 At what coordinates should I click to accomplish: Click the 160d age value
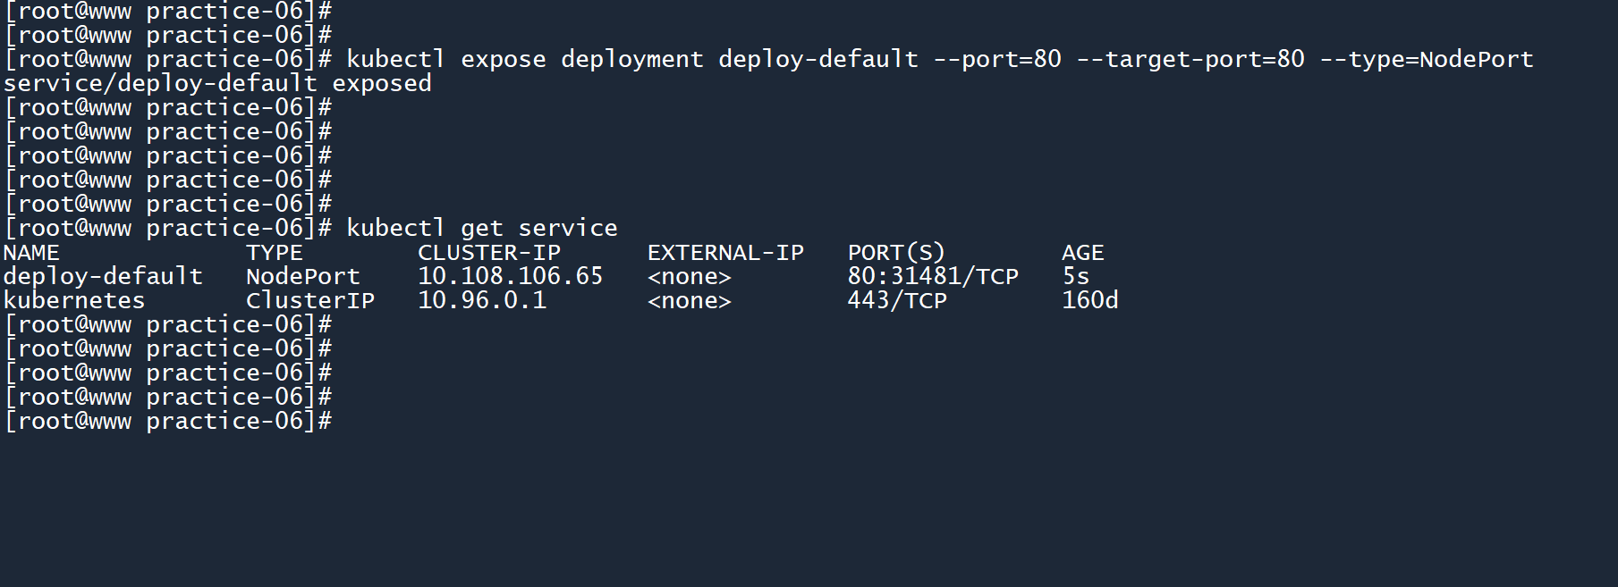[x=1089, y=301]
